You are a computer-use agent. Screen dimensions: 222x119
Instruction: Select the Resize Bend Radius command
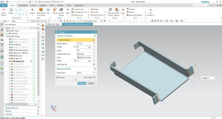pos(135,15)
